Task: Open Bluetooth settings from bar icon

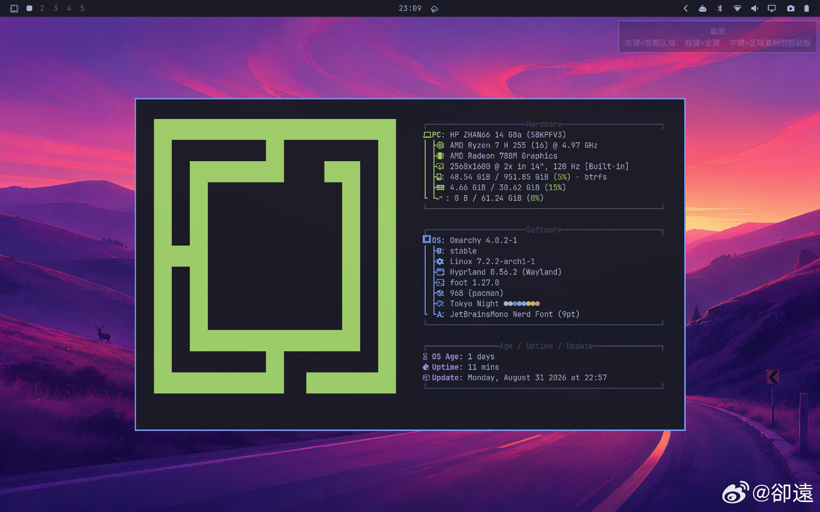Action: tap(720, 9)
